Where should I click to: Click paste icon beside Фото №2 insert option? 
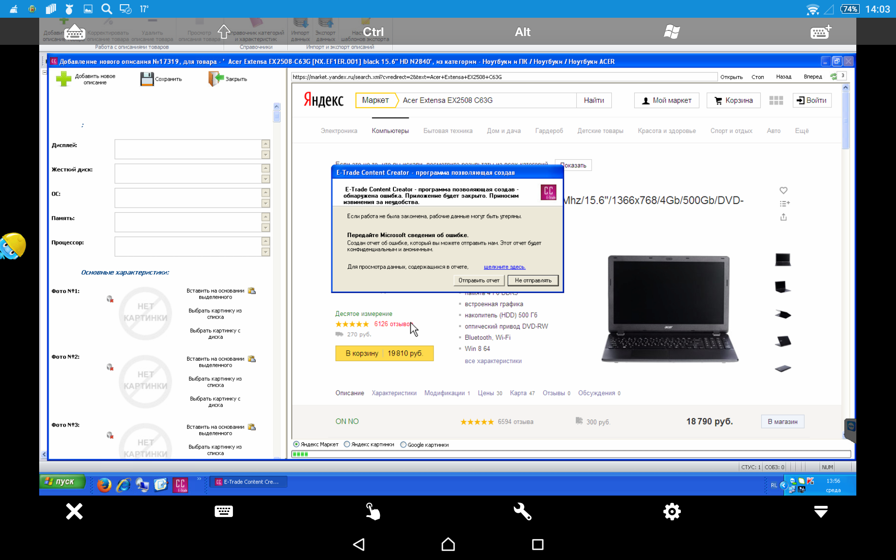point(252,359)
